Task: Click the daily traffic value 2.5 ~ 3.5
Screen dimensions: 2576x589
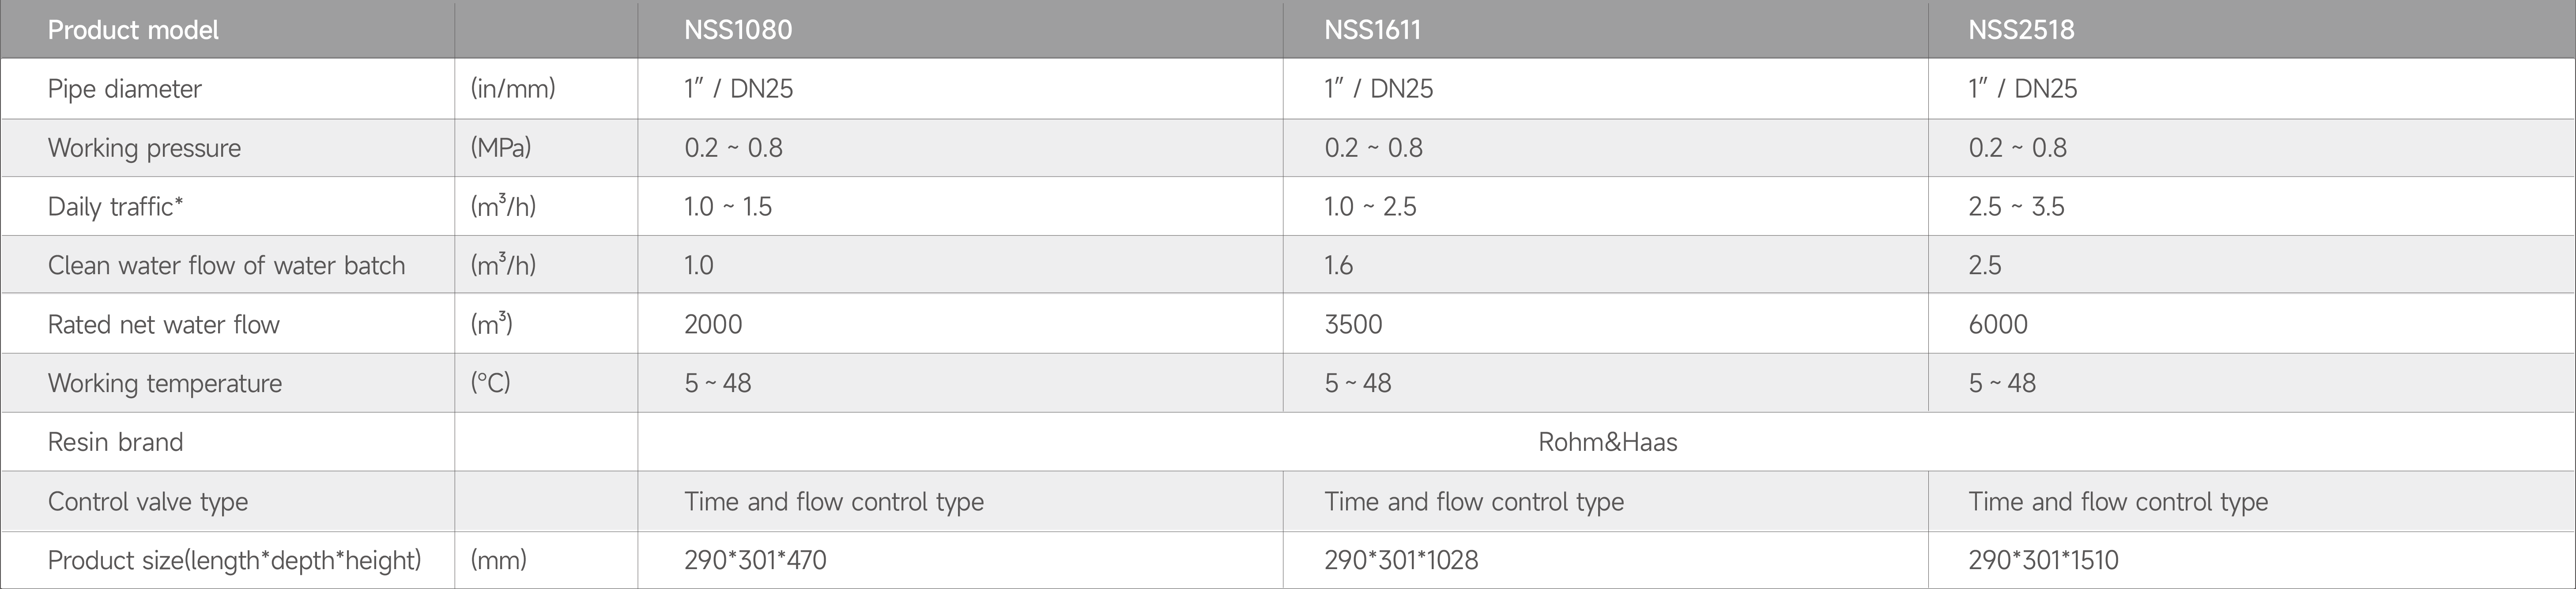Action: coord(2016,207)
